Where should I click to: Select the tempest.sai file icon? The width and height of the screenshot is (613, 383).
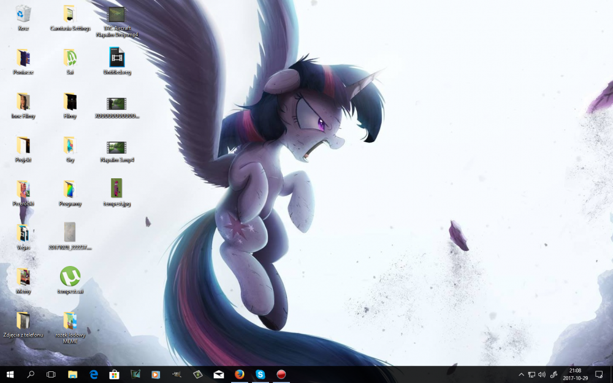[x=70, y=276]
